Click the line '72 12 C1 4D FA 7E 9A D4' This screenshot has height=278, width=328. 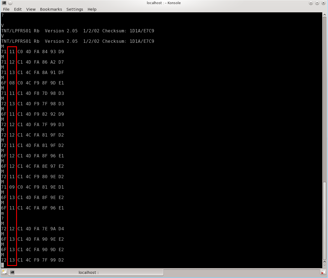[33, 229]
